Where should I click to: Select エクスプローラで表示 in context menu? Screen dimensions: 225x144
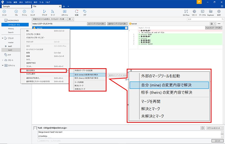click(x=45, y=34)
